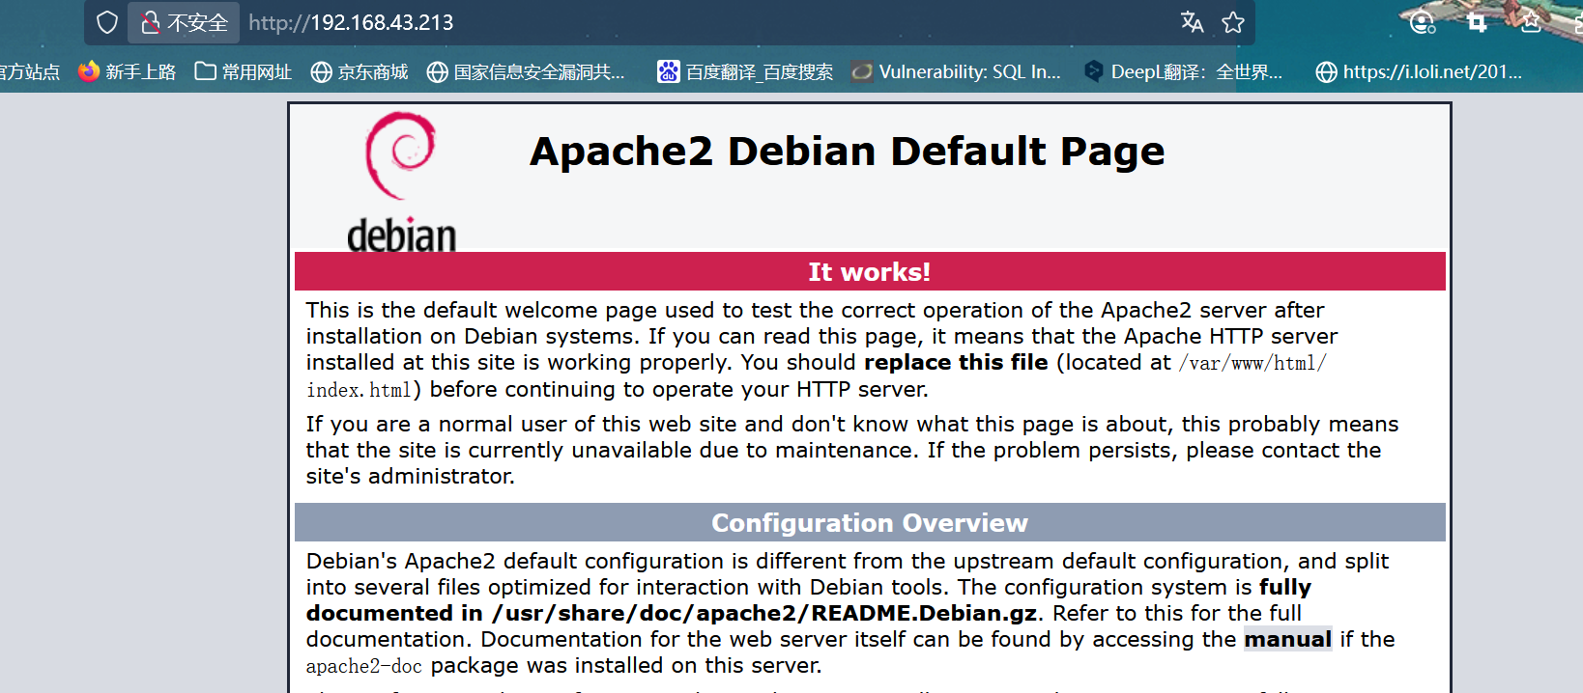1583x693 pixels.
Task: Open the https://i.loli.net/201... bookmark
Action: [x=1419, y=71]
